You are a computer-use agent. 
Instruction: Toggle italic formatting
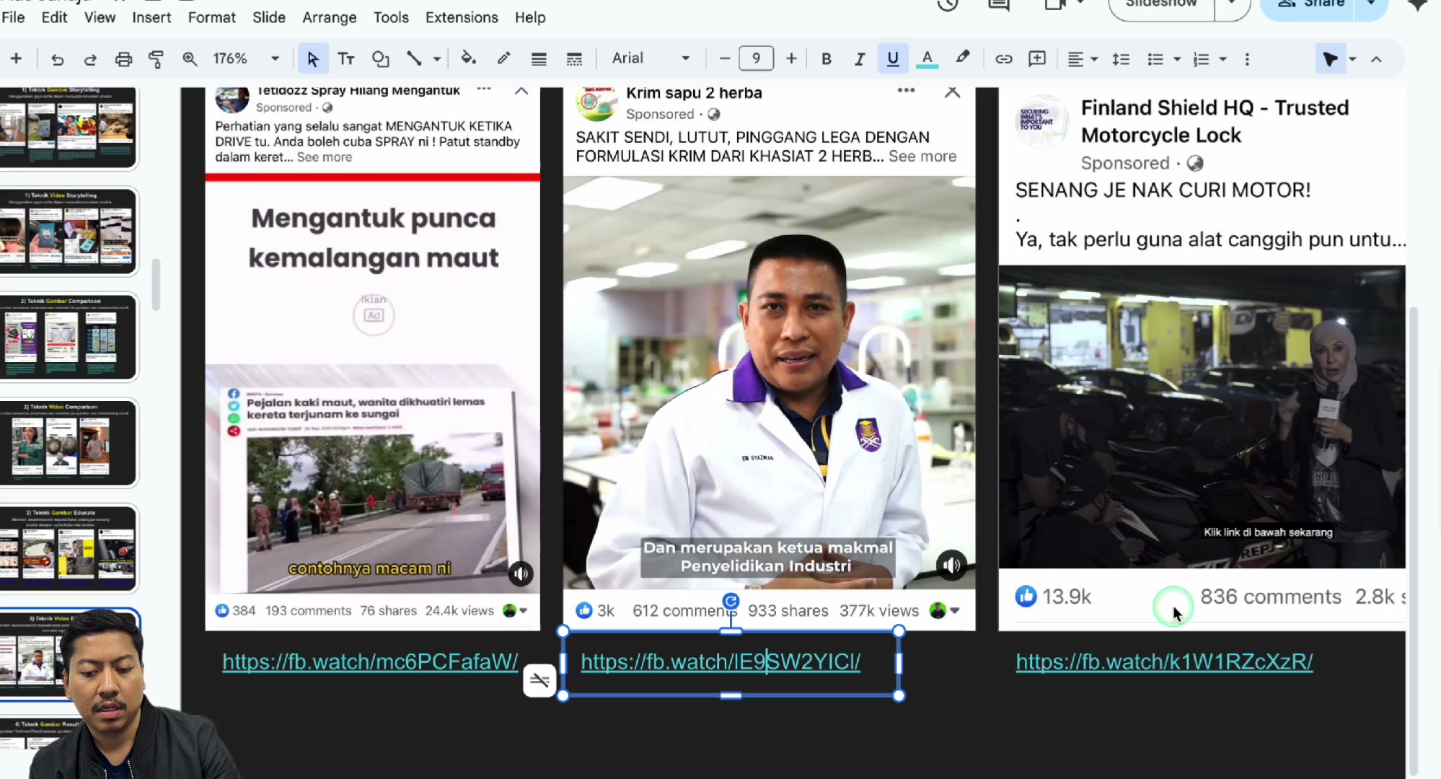859,59
